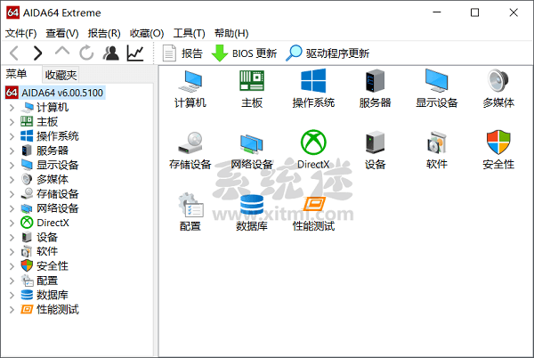Click the BIOS 更新 button

tap(244, 53)
